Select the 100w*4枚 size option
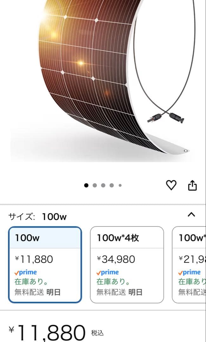 [127, 265]
